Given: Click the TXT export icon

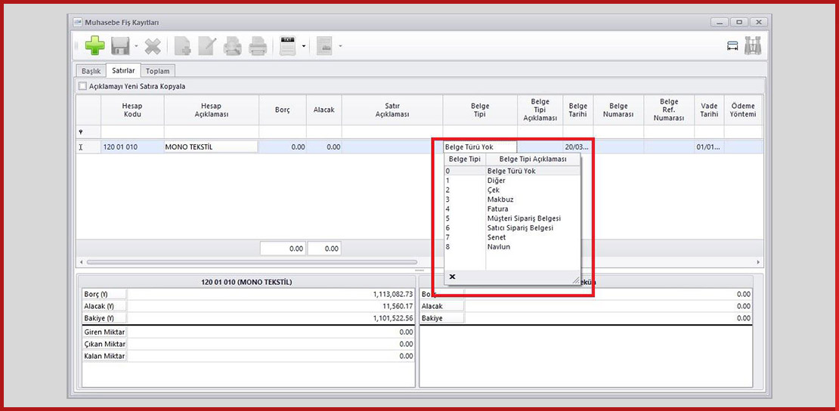Looking at the screenshot, I should pos(288,46).
